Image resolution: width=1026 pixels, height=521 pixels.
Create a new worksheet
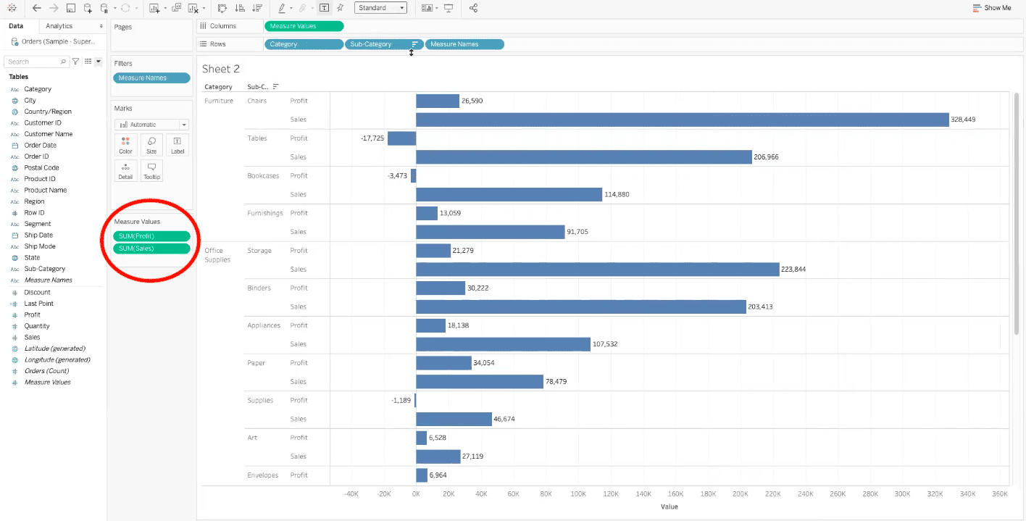tap(155, 8)
